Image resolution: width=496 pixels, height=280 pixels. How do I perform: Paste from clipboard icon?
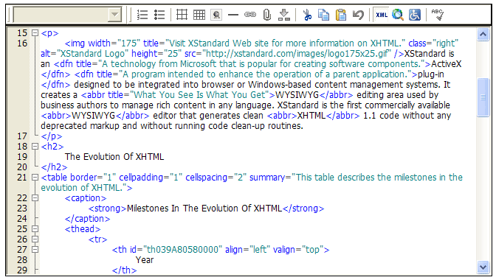coord(341,15)
